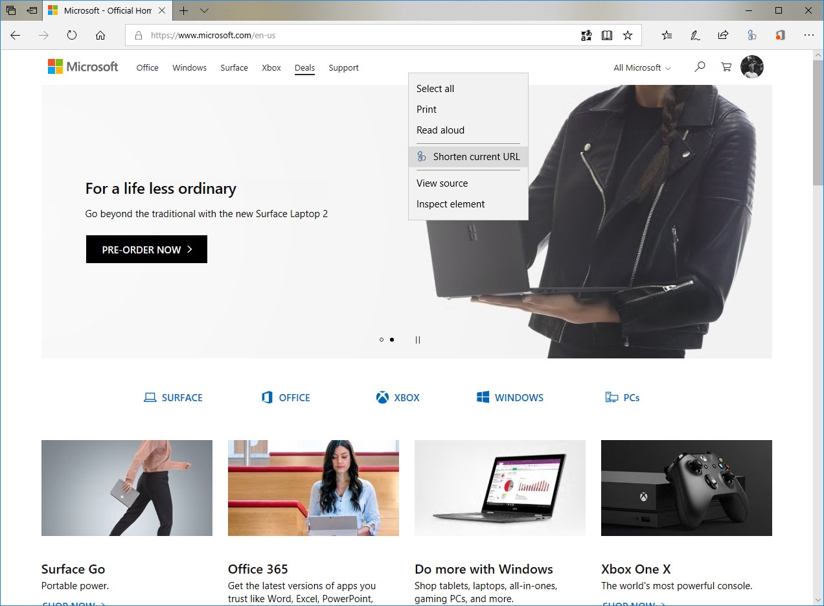This screenshot has height=606, width=824.
Task: Click the Office 365 heading
Action: 258,569
